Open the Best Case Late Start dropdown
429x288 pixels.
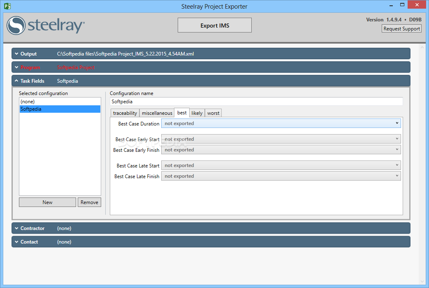[x=281, y=165]
